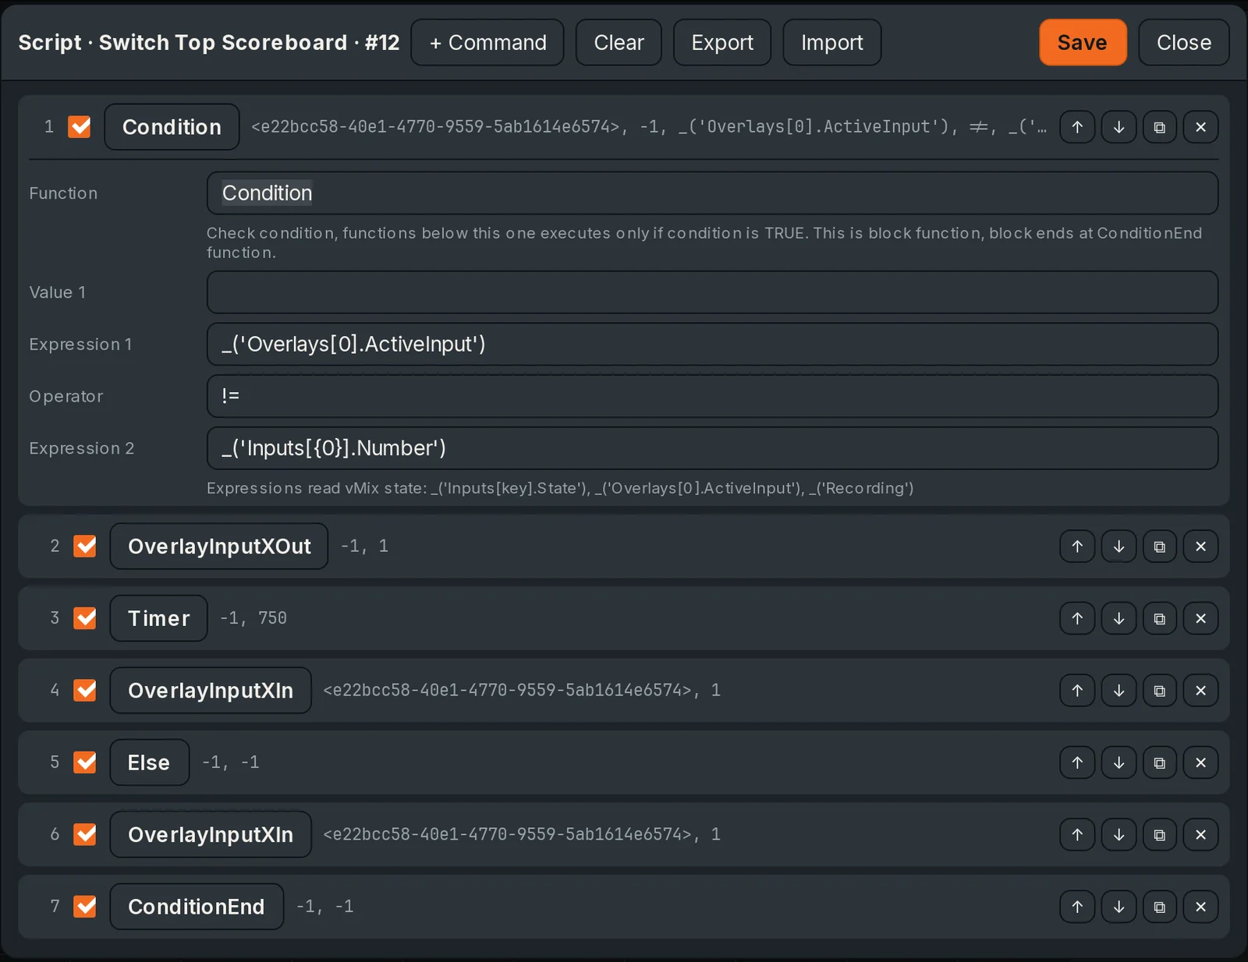1248x962 pixels.
Task: Move the Condition command down
Action: (1119, 127)
